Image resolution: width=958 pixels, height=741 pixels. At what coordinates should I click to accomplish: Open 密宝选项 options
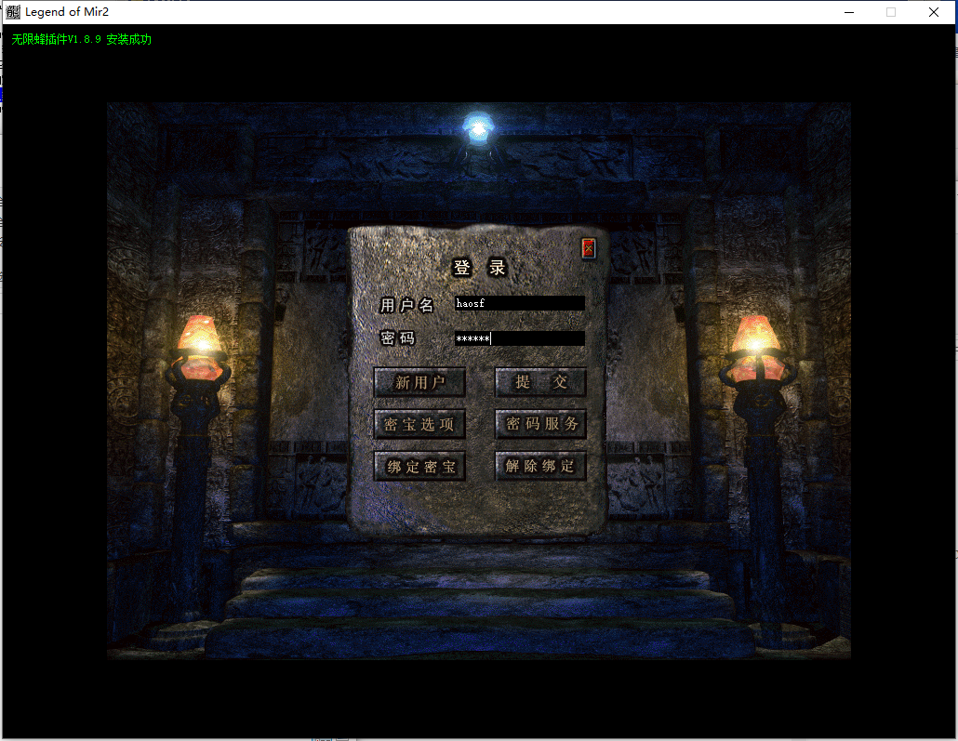click(x=419, y=424)
